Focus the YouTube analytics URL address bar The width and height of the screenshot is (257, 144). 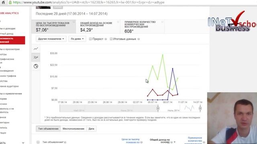(x=88, y=2)
